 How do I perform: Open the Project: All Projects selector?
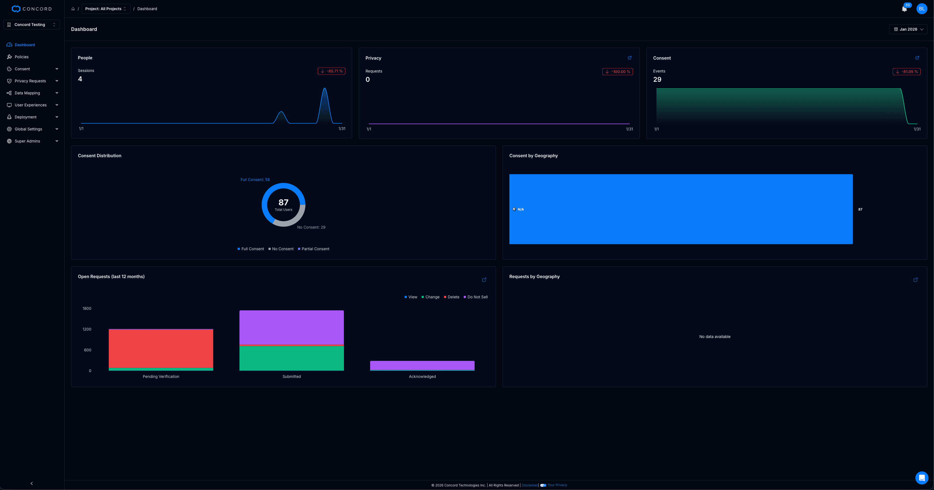pos(106,9)
